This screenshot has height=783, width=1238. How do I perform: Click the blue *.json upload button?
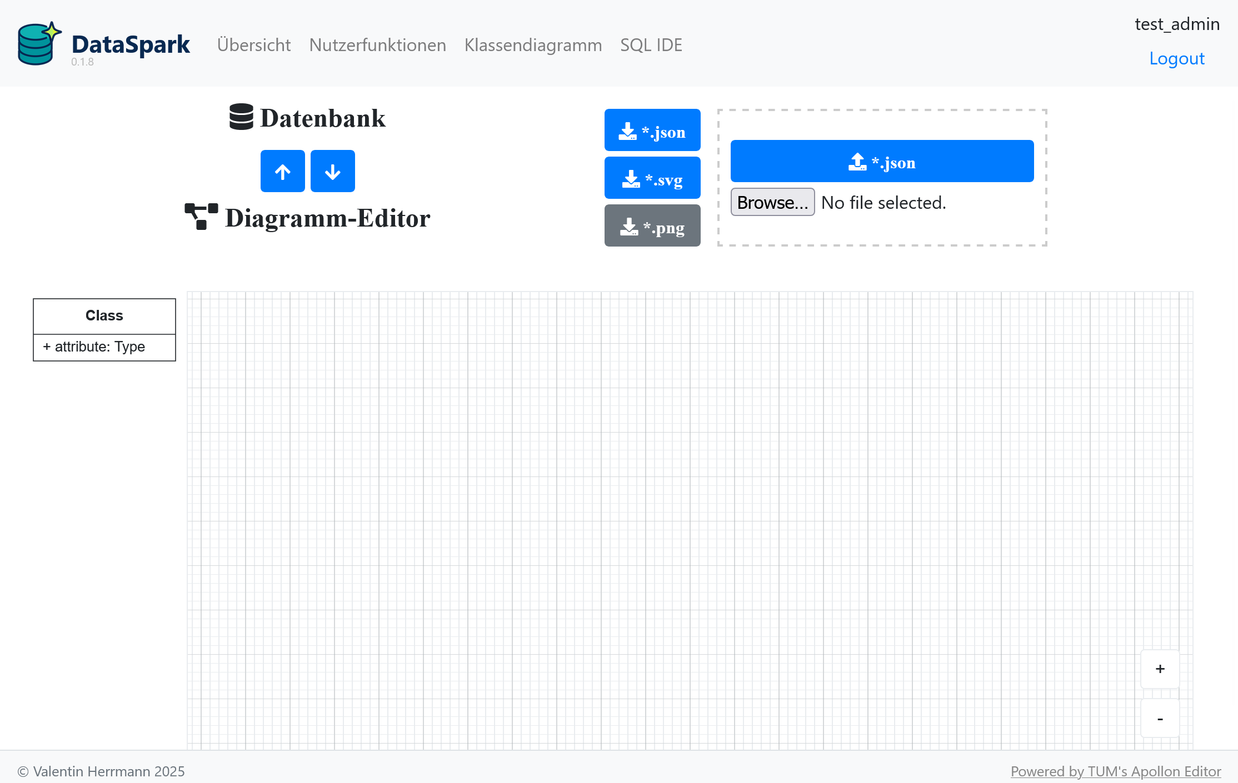882,161
